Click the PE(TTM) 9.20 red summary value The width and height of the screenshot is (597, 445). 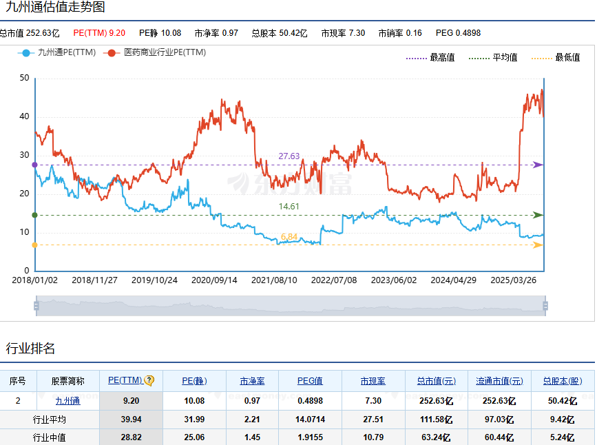click(99, 33)
